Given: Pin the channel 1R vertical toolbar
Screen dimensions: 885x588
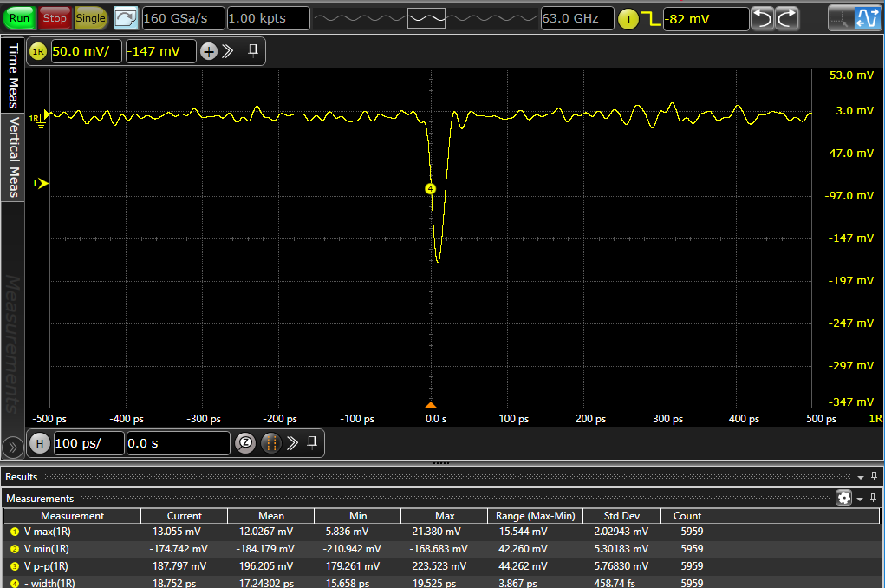Looking at the screenshot, I should 253,50.
